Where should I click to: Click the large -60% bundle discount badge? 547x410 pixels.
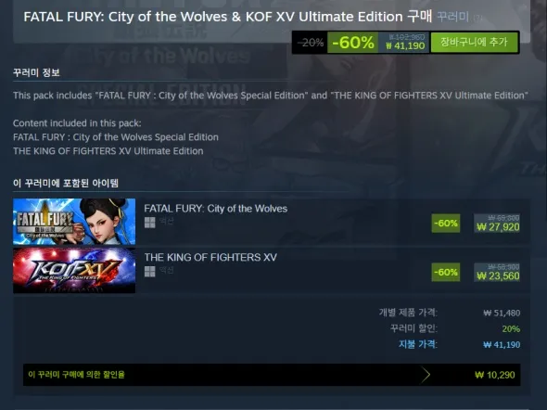352,43
